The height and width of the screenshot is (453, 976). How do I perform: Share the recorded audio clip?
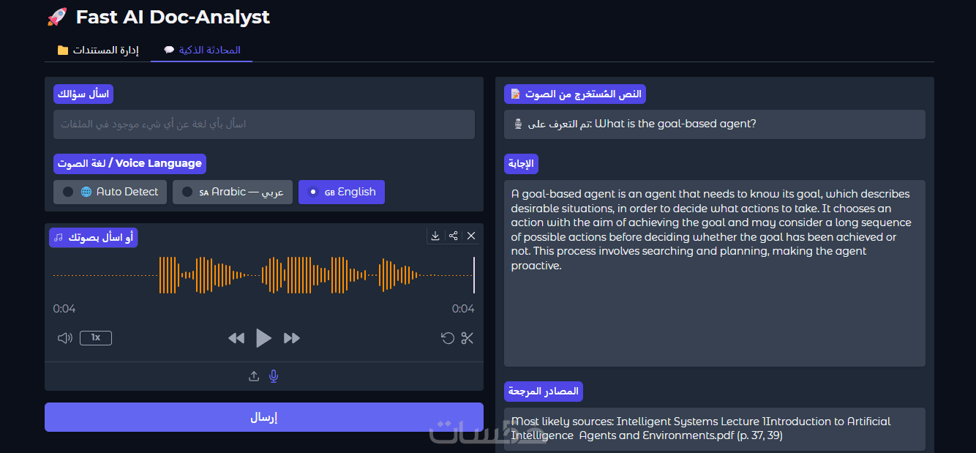(454, 236)
